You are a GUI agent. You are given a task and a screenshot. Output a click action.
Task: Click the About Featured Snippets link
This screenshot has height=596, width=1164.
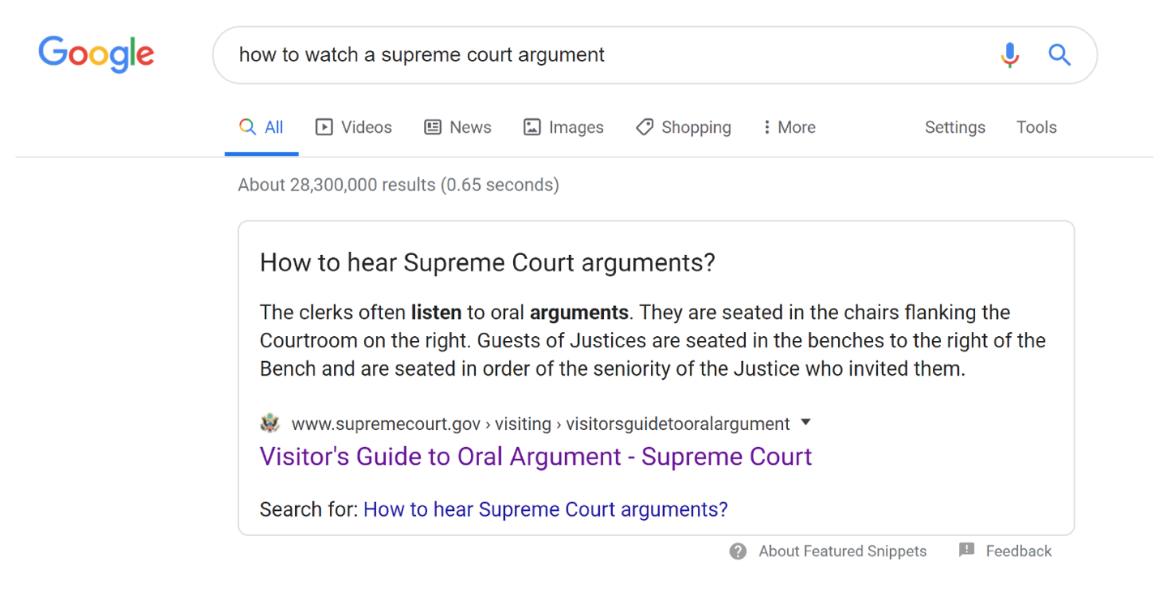pos(842,551)
